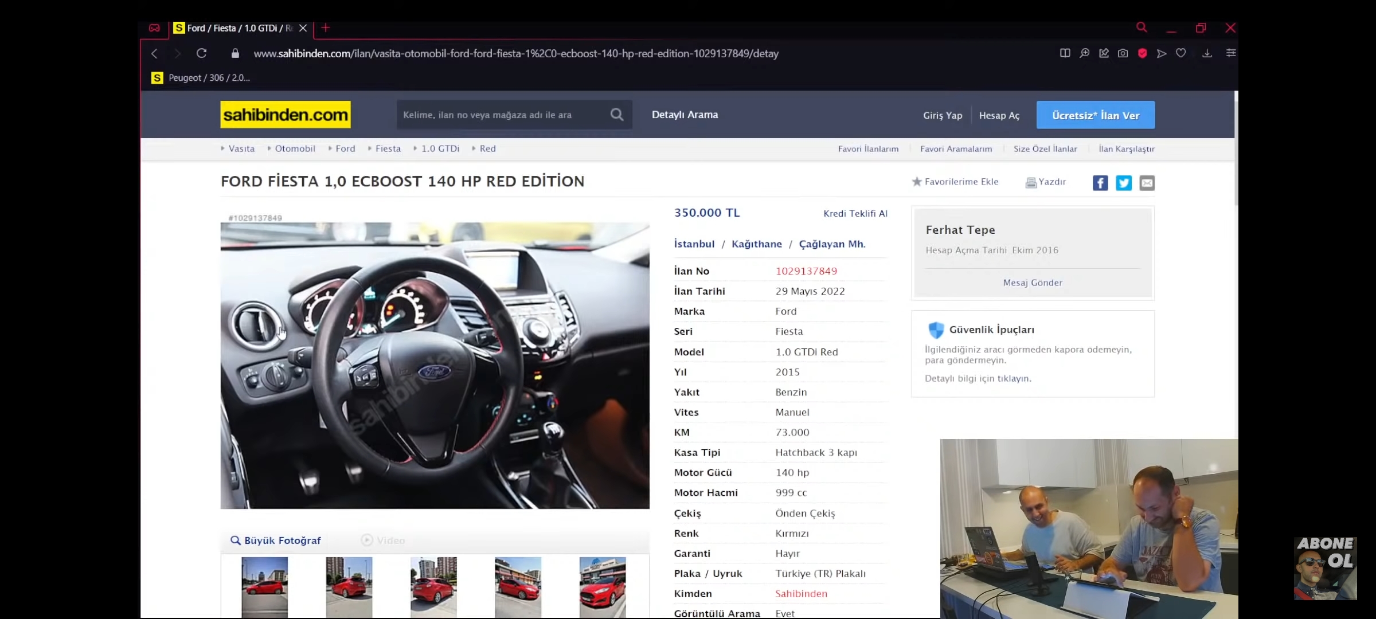This screenshot has height=619, width=1376.
Task: Open the Büyük Fotoğraf tab
Action: 276,540
